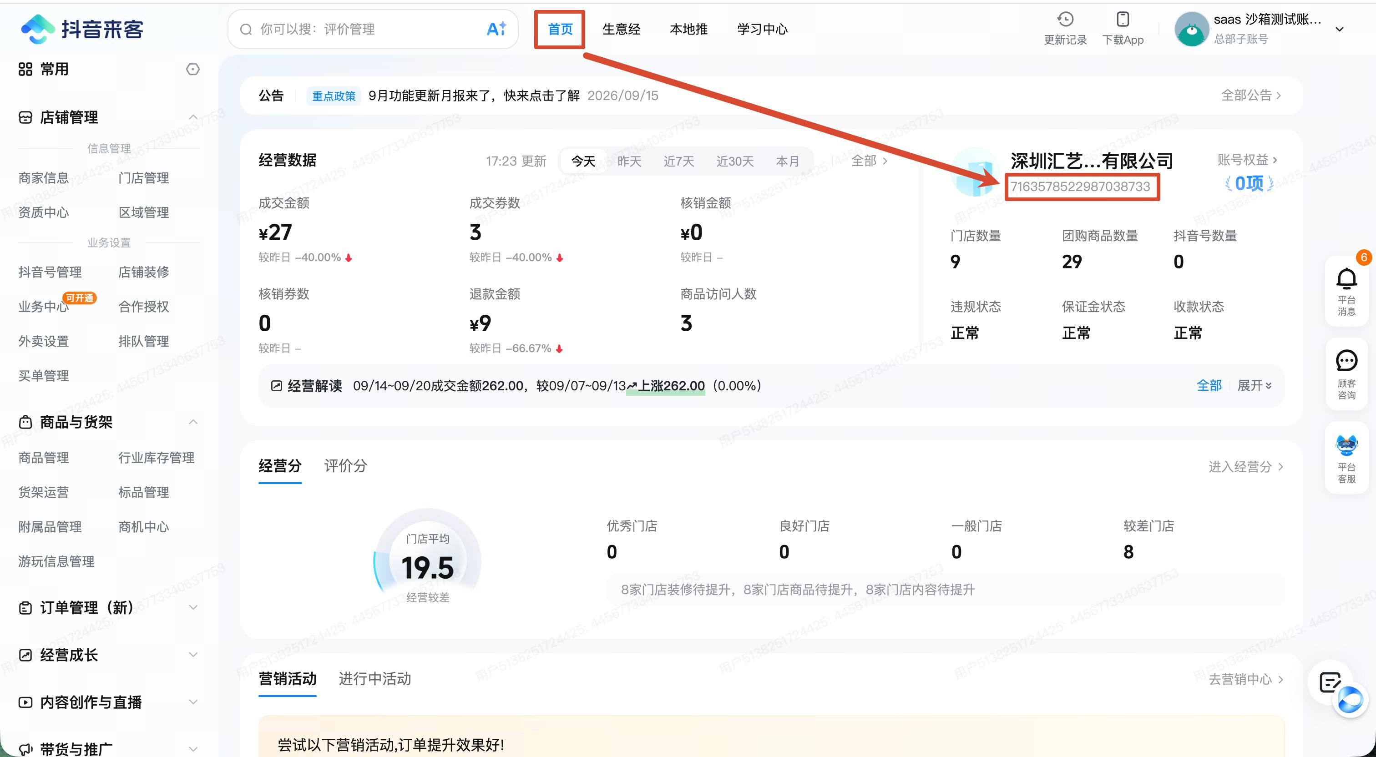1376x757 pixels.
Task: Open the 常用 settings gear icon
Action: tap(193, 69)
